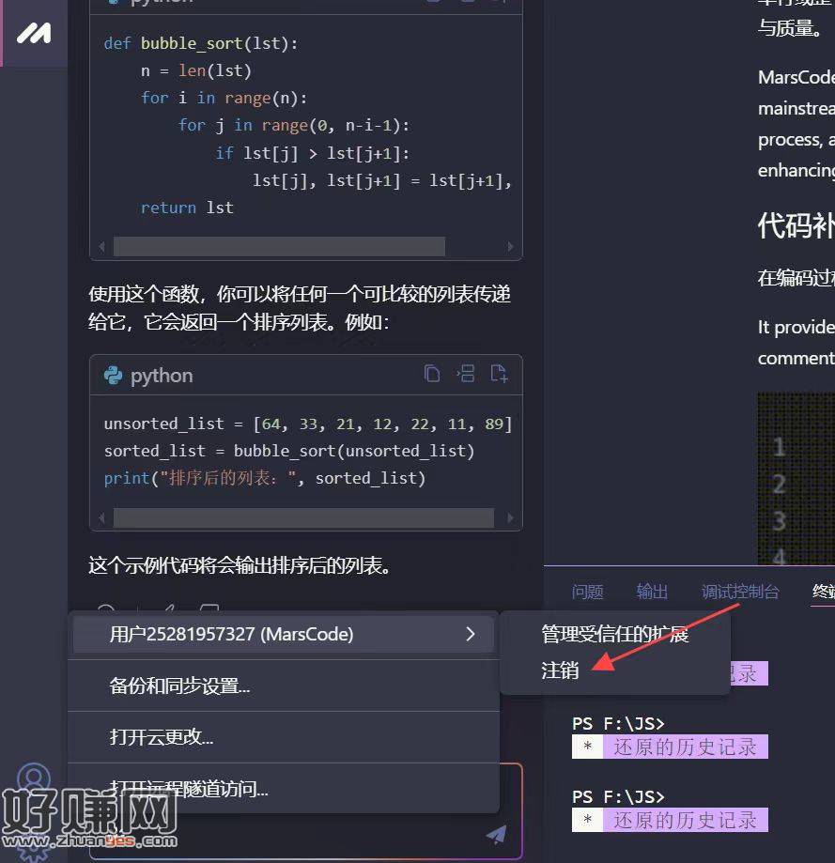Open the Accounts icon in the activity bar
This screenshot has width=835, height=863.
tap(34, 778)
